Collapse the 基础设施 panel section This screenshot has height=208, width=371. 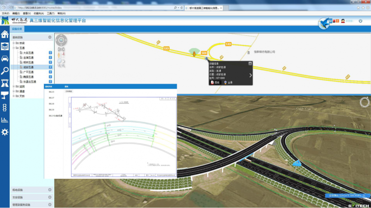tap(50, 37)
